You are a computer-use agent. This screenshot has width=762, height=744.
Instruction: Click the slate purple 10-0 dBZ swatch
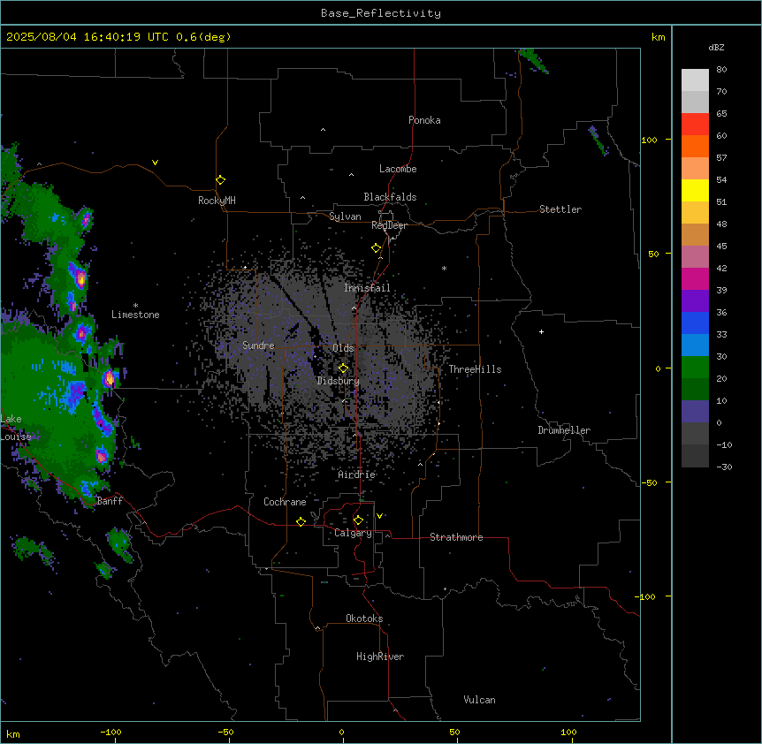tap(695, 412)
